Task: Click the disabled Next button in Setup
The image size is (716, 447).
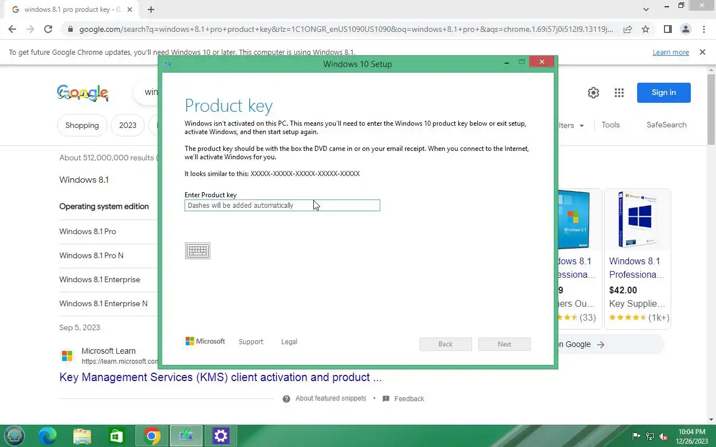Action: point(505,344)
